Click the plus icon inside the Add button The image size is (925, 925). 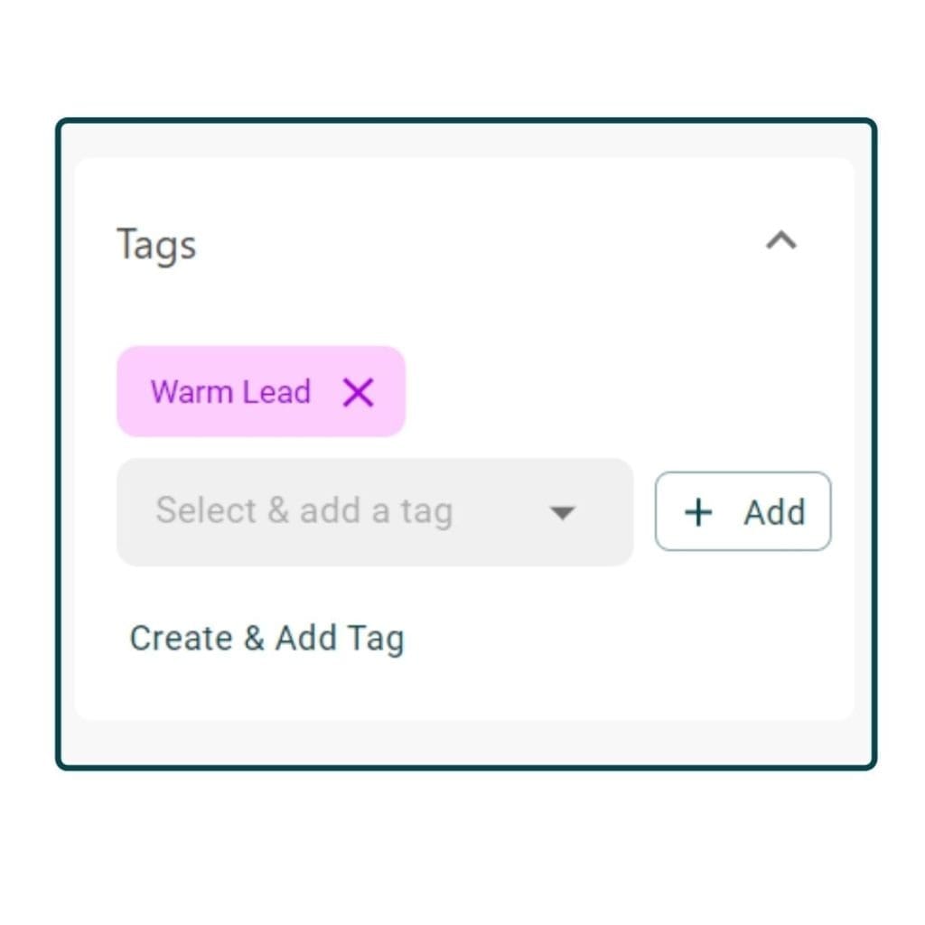(x=697, y=511)
